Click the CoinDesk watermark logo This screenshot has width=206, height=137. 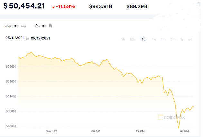(x=172, y=117)
